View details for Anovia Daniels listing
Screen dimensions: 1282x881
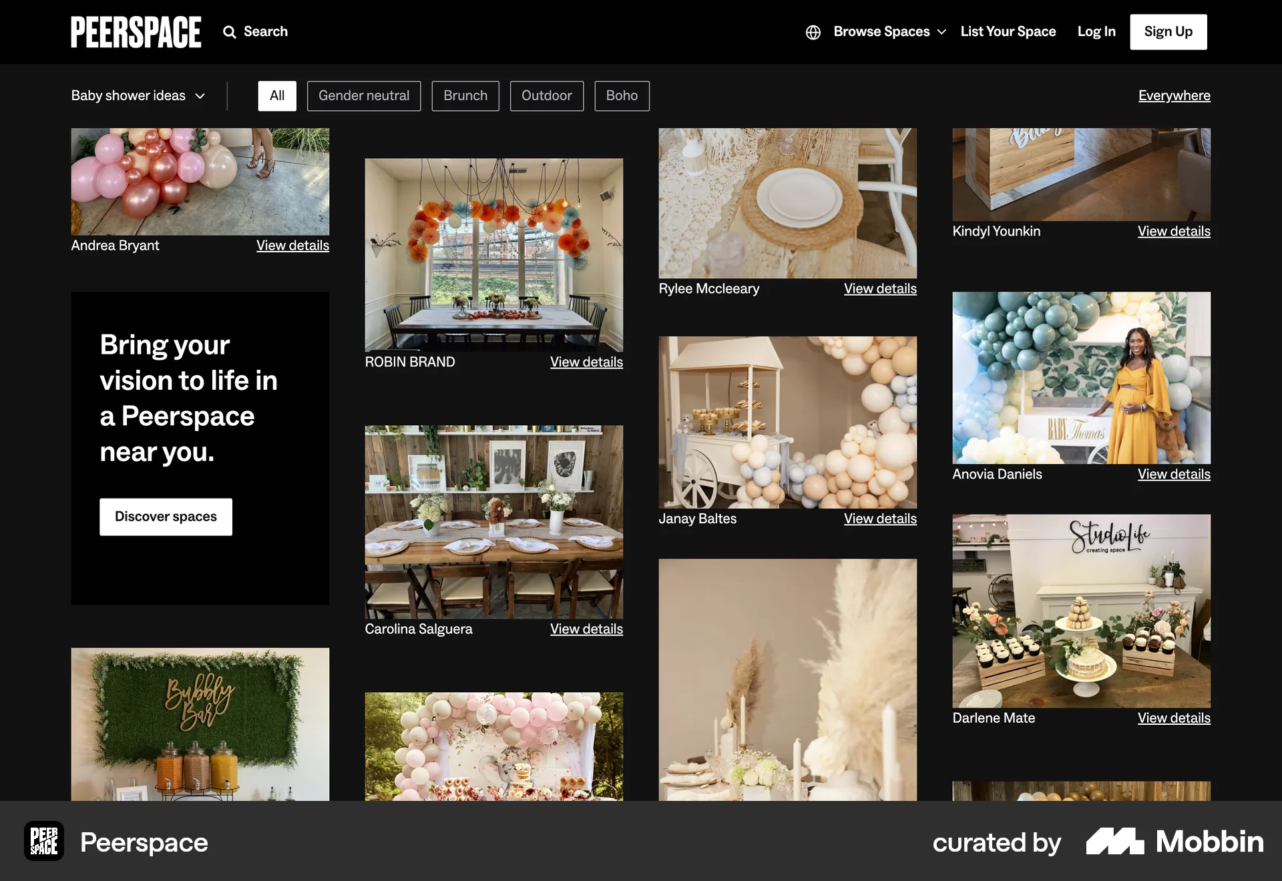[1173, 474]
